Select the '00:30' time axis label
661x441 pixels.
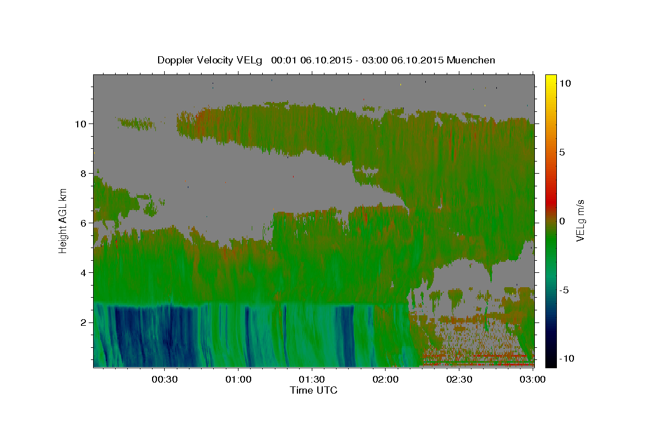164,379
